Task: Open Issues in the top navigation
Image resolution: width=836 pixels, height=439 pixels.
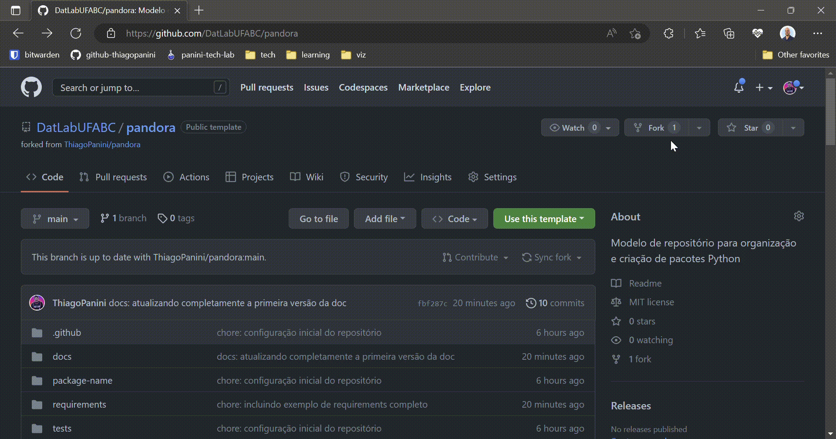Action: 316,88
